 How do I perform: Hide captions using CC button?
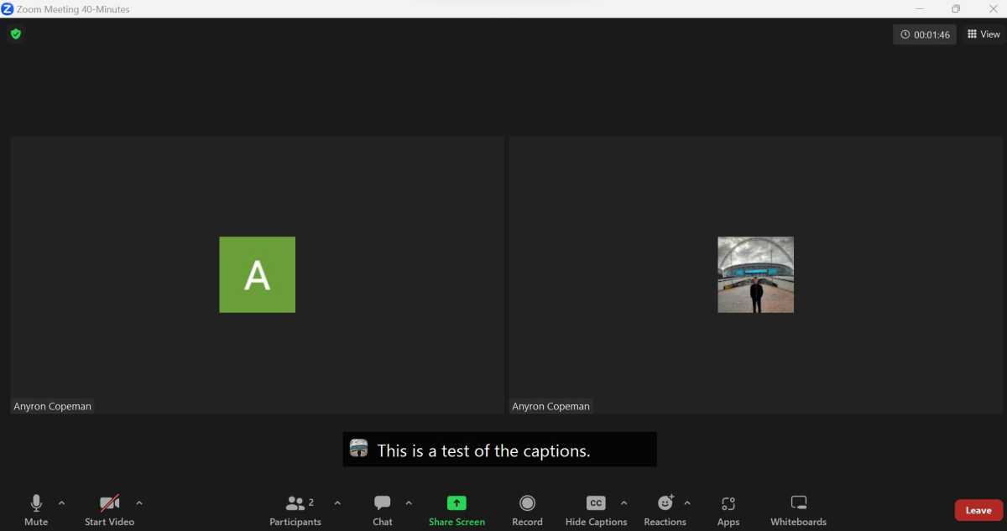(x=596, y=503)
